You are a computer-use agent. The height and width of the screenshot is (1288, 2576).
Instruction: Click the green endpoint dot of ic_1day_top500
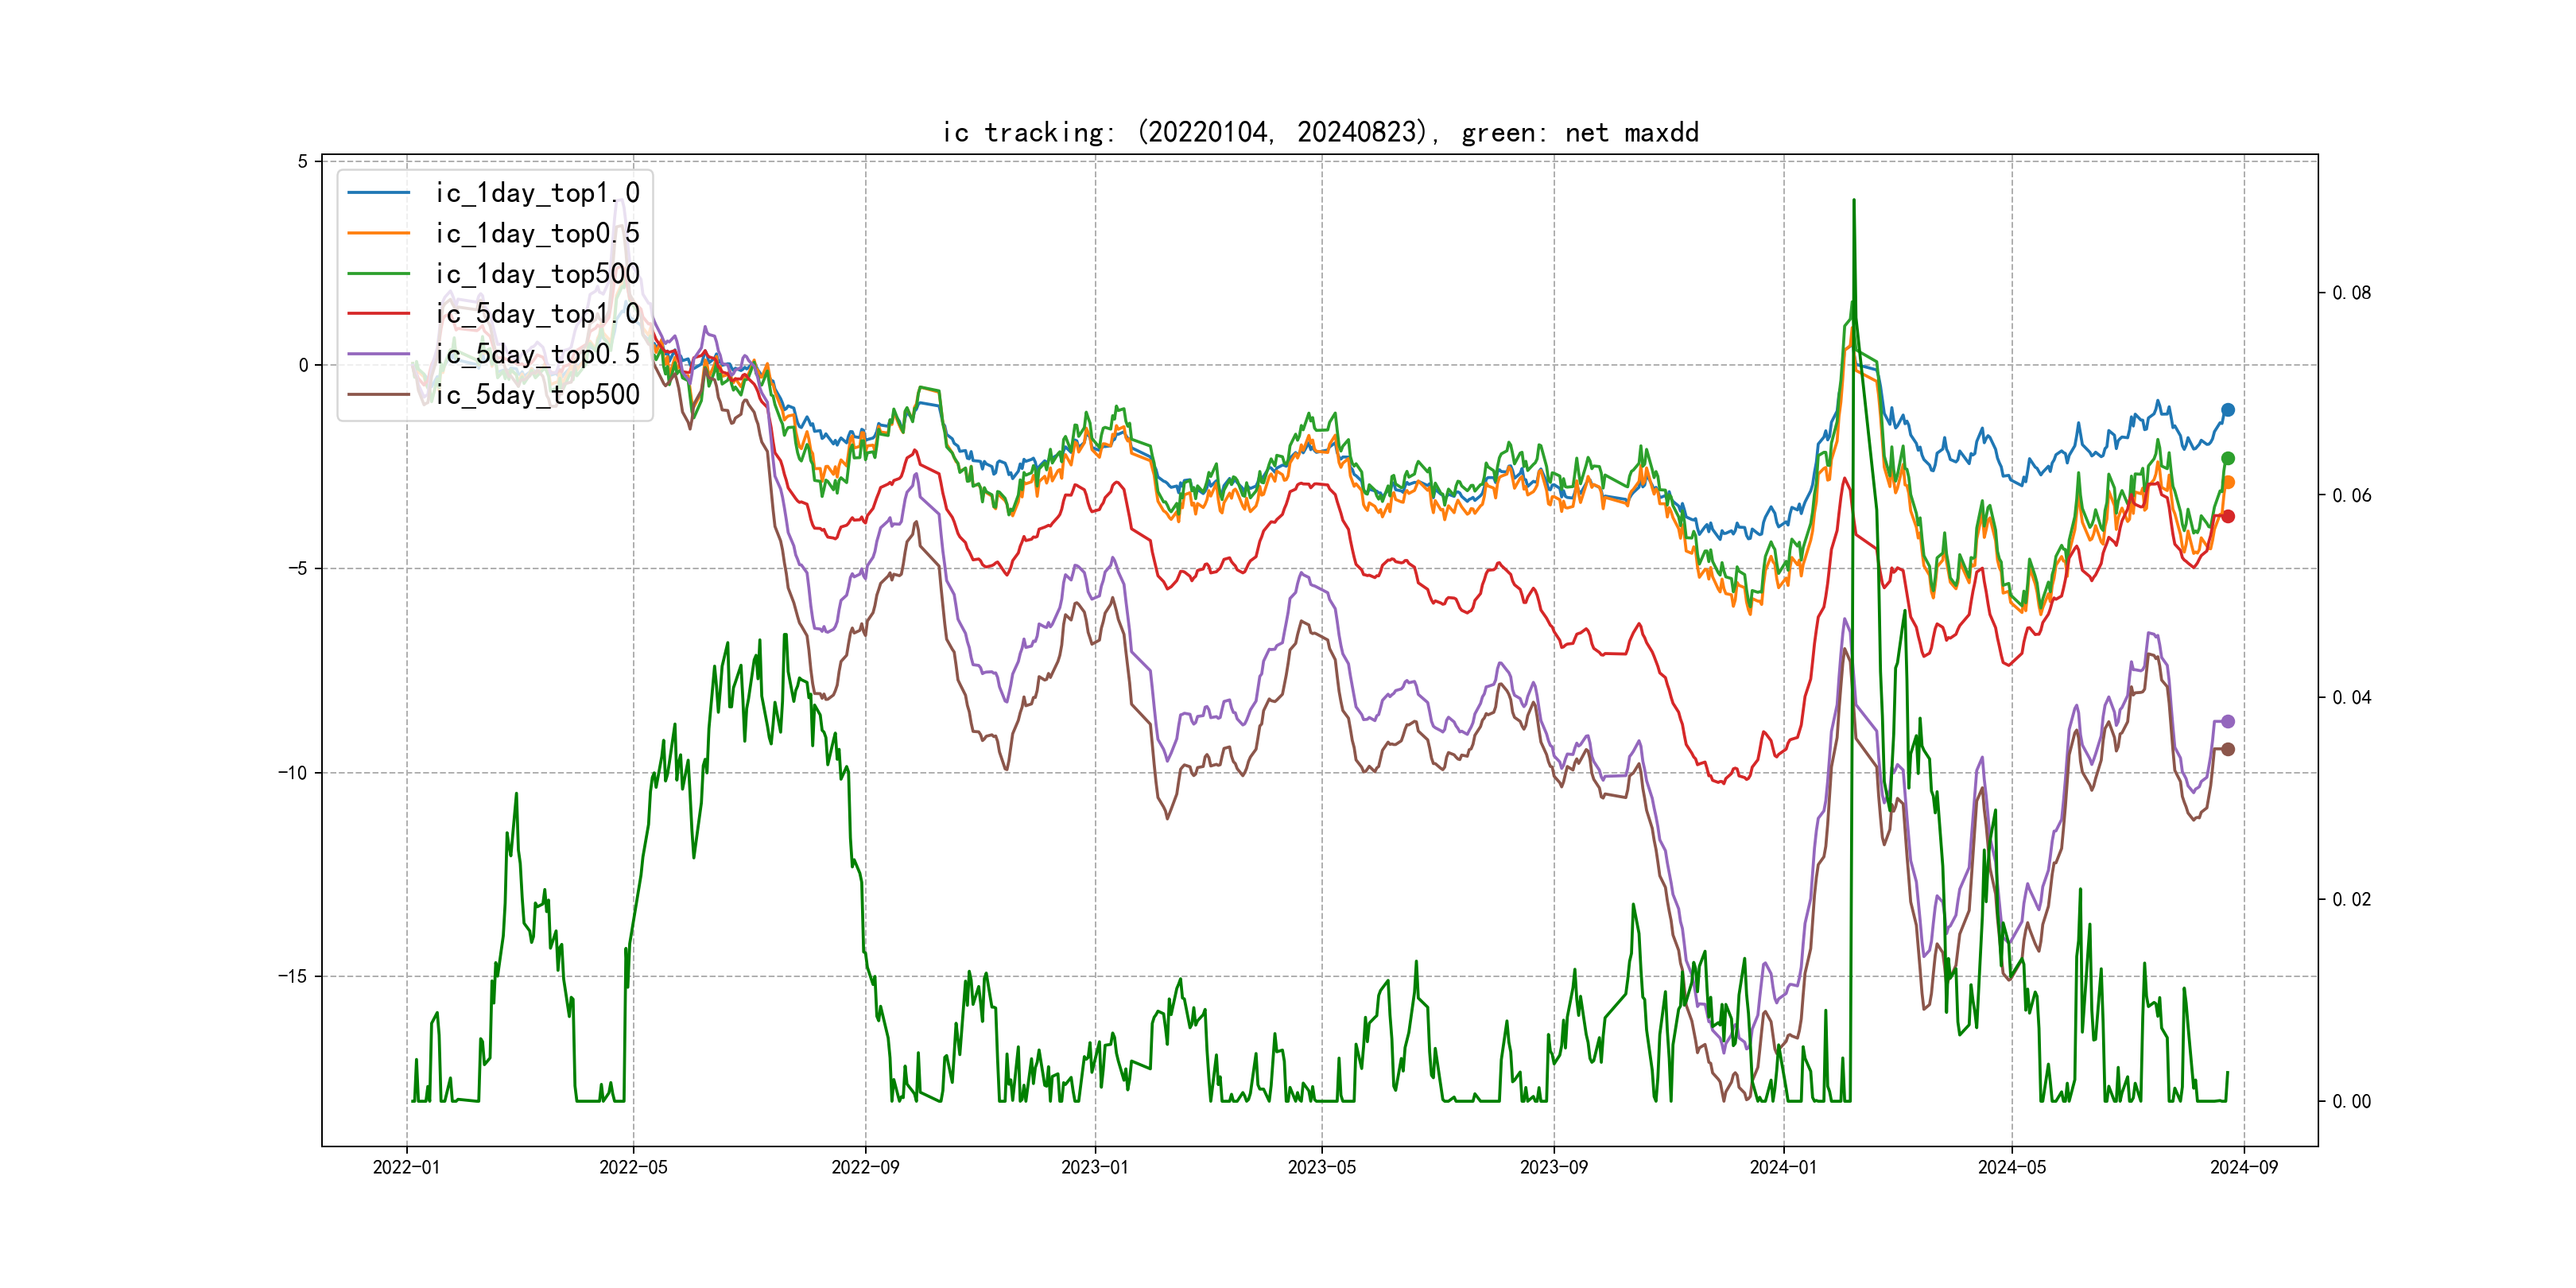(x=2228, y=458)
